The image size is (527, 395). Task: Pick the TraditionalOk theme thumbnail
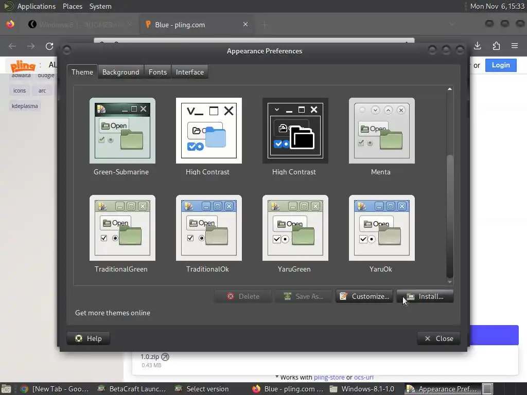click(x=209, y=228)
